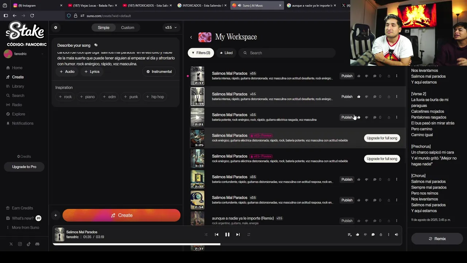467x263 pixels.
Task: Switch to the Viejas Locas browser tab
Action: coord(93,5)
